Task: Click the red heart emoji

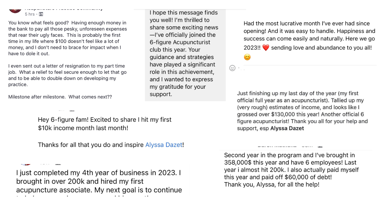Action: (266, 48)
